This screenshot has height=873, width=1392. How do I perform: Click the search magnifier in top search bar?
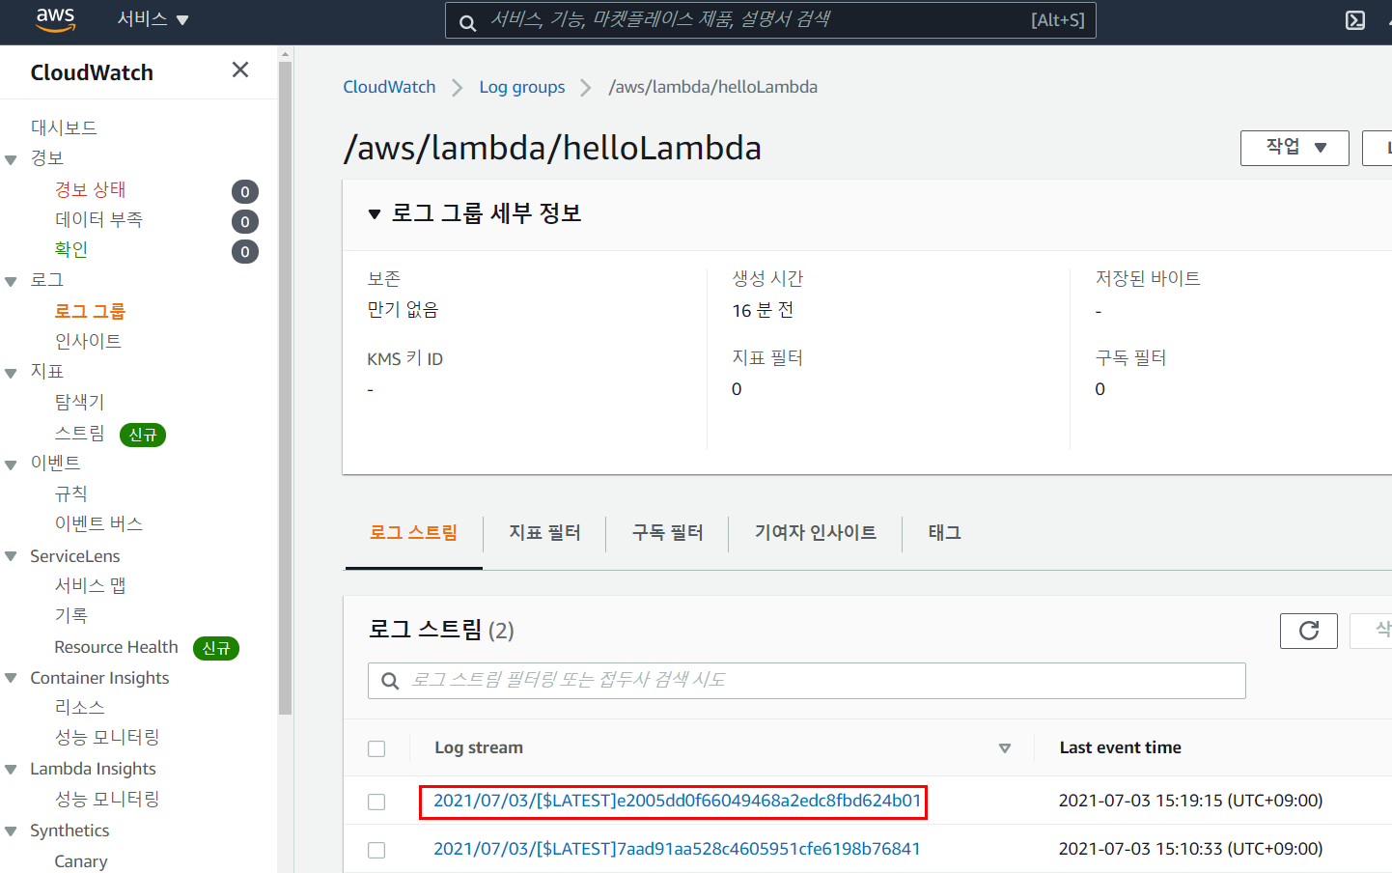click(x=467, y=22)
